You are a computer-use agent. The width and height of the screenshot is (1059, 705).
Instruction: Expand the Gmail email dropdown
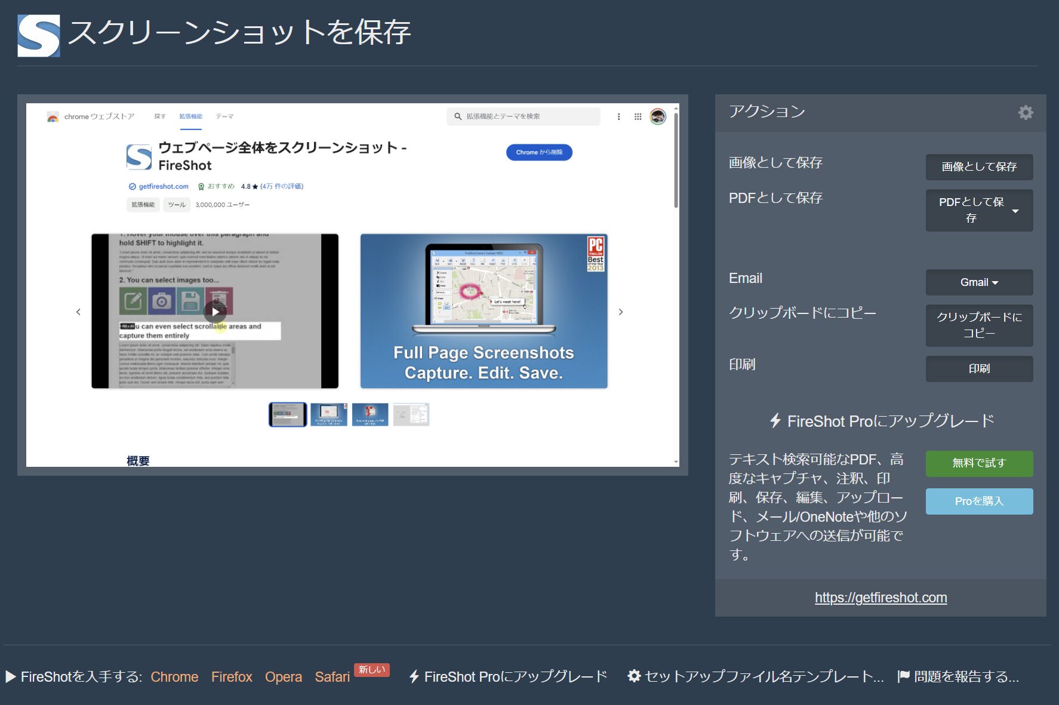coord(979,282)
